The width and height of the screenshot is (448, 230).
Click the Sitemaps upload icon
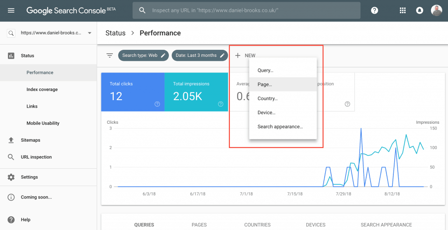[11, 140]
